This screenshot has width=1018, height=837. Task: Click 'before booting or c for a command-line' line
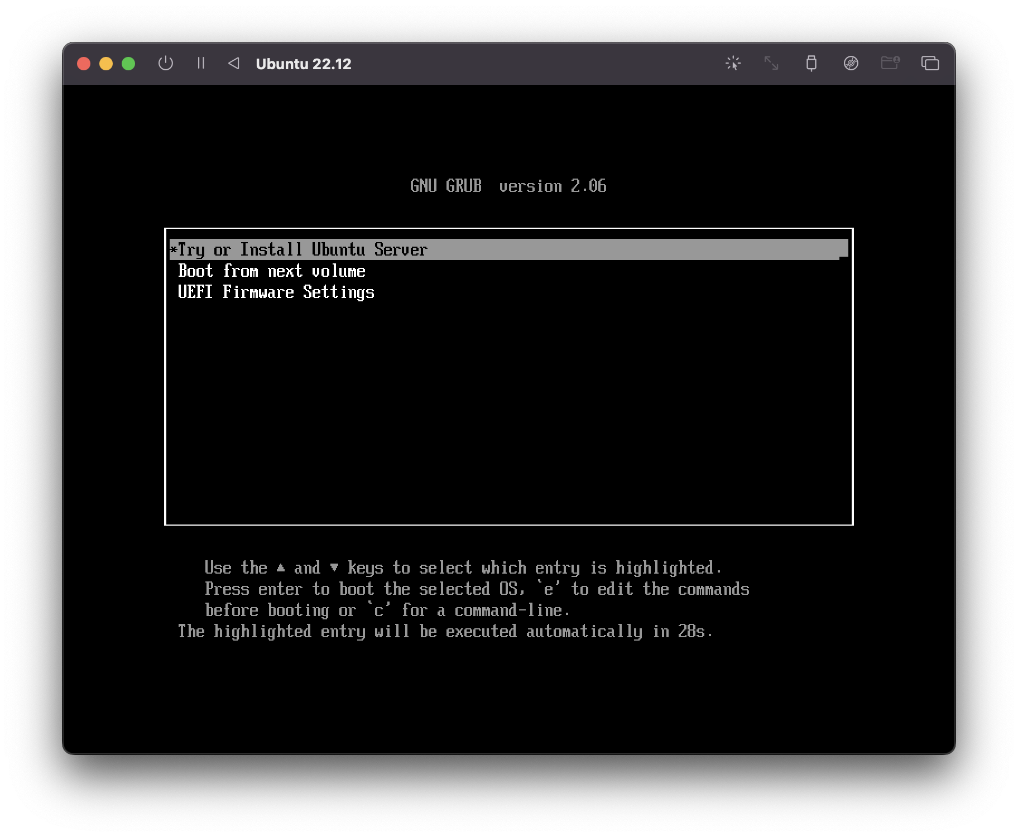[x=387, y=610]
